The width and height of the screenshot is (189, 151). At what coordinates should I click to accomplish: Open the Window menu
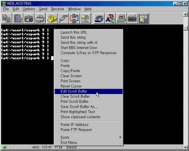(74, 9)
